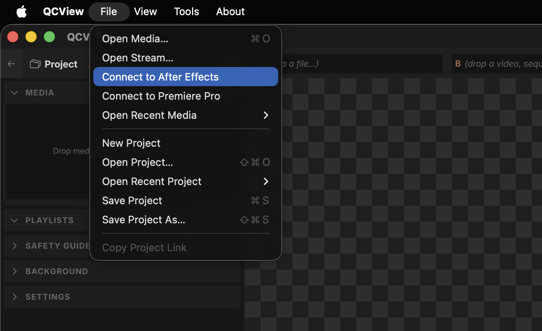Viewport: 542px width, 331px height.
Task: Click the green full-screen window button
Action: point(49,37)
